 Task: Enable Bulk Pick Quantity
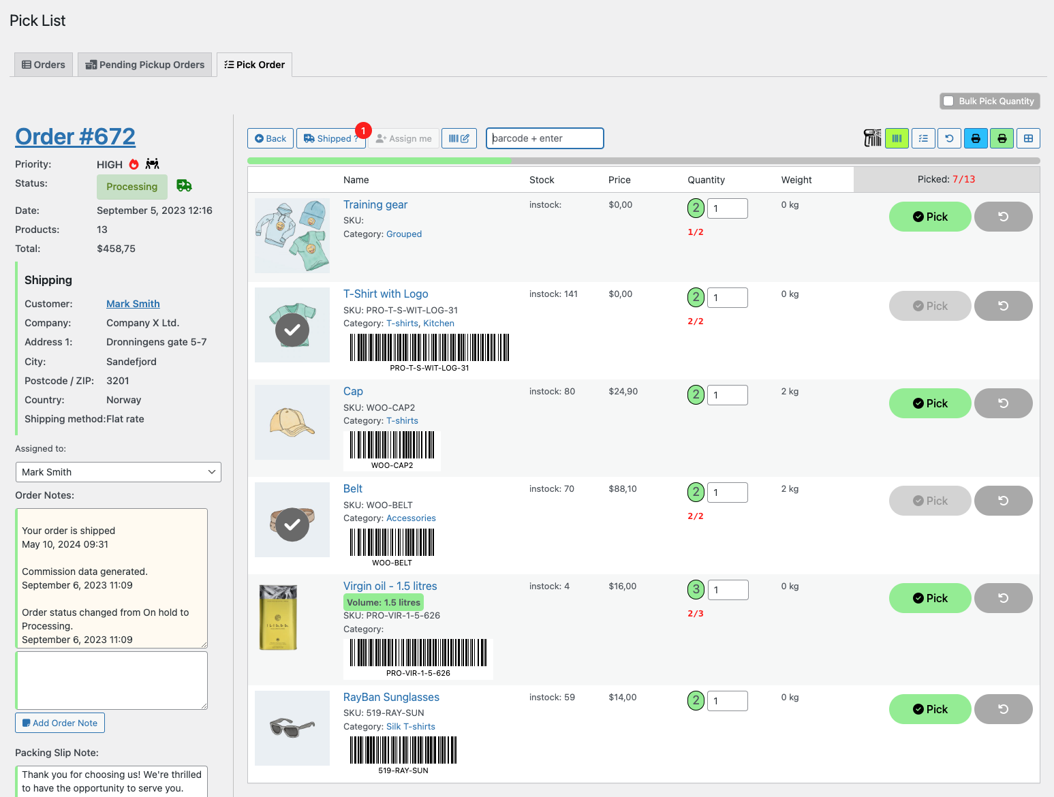pyautogui.click(x=949, y=101)
